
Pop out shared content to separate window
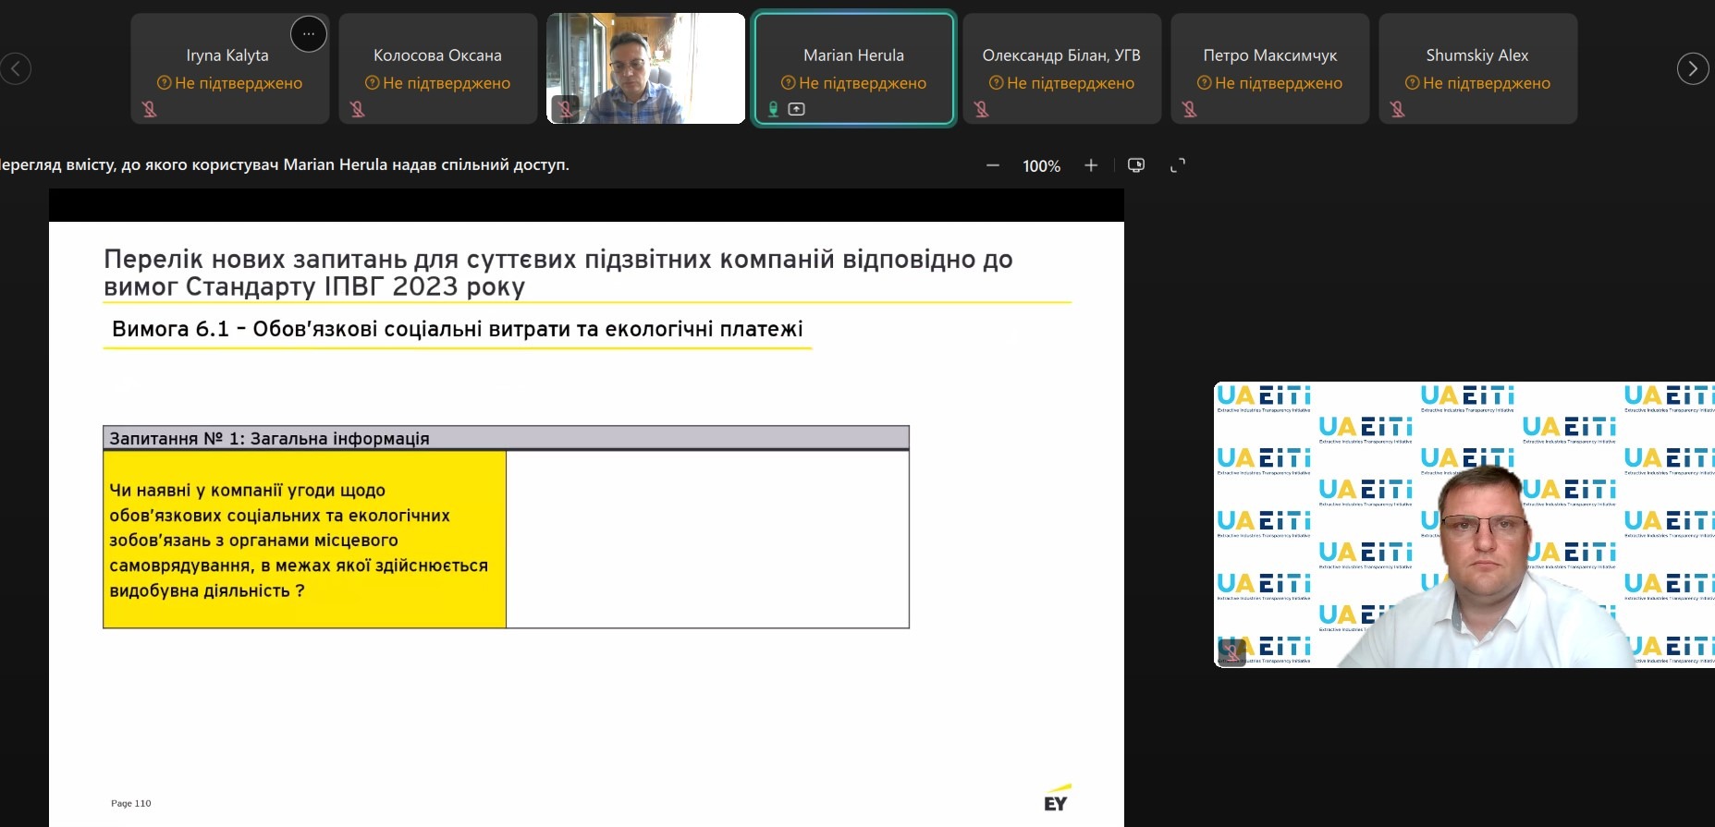[x=1136, y=165]
